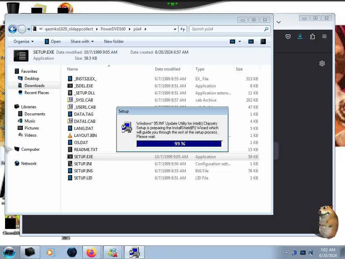Click the change view icon in toolbar
The height and width of the screenshot is (259, 345).
232,41
